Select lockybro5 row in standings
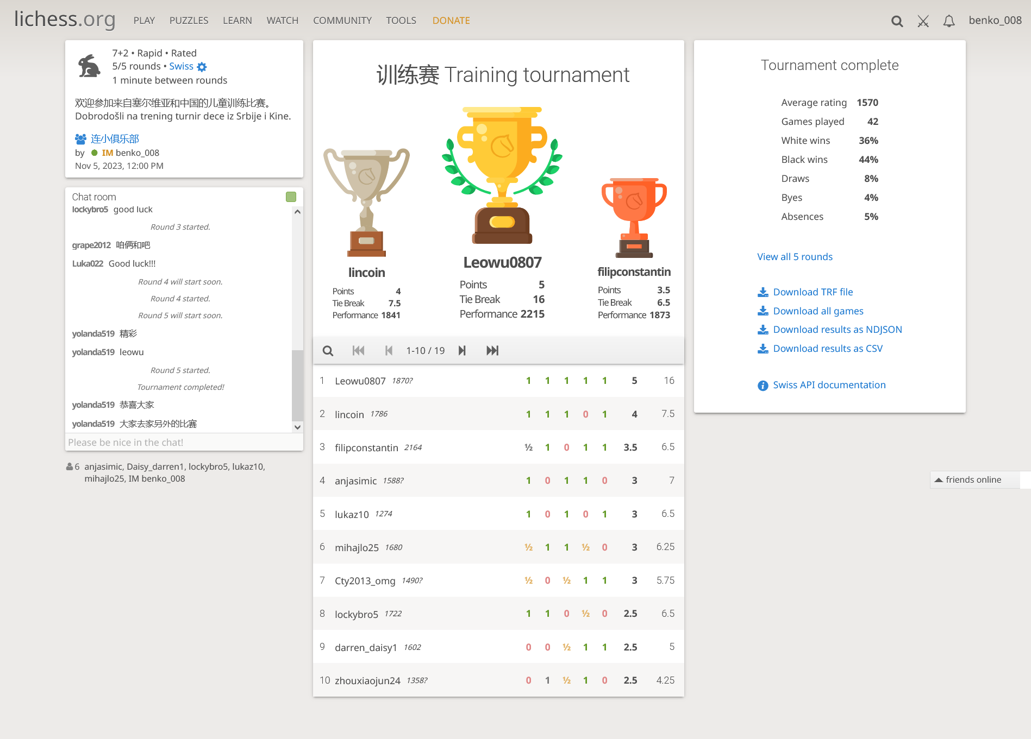 498,614
